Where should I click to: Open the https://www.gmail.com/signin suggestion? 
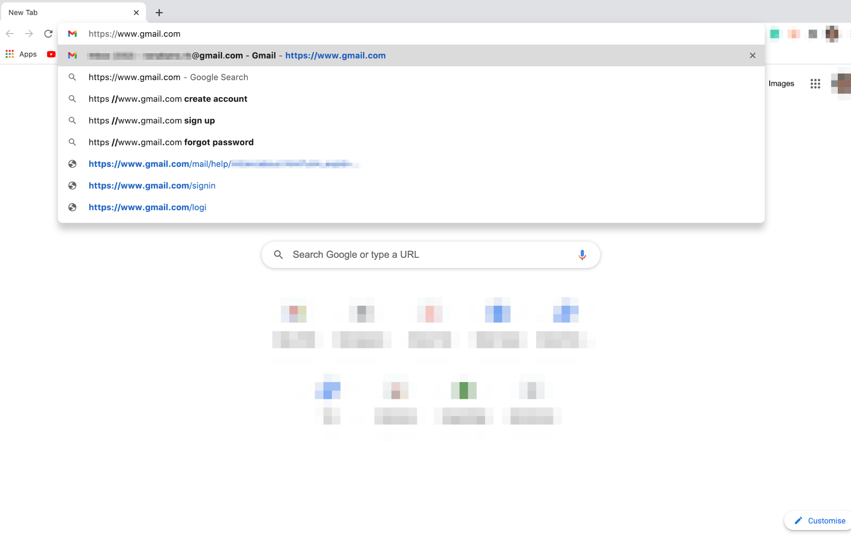coord(152,185)
